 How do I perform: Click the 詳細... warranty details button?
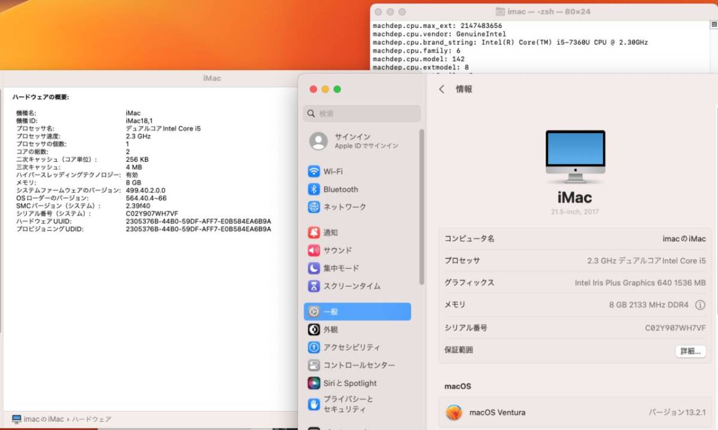[690, 351]
